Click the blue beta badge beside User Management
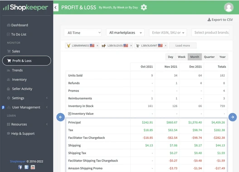 [3, 108]
